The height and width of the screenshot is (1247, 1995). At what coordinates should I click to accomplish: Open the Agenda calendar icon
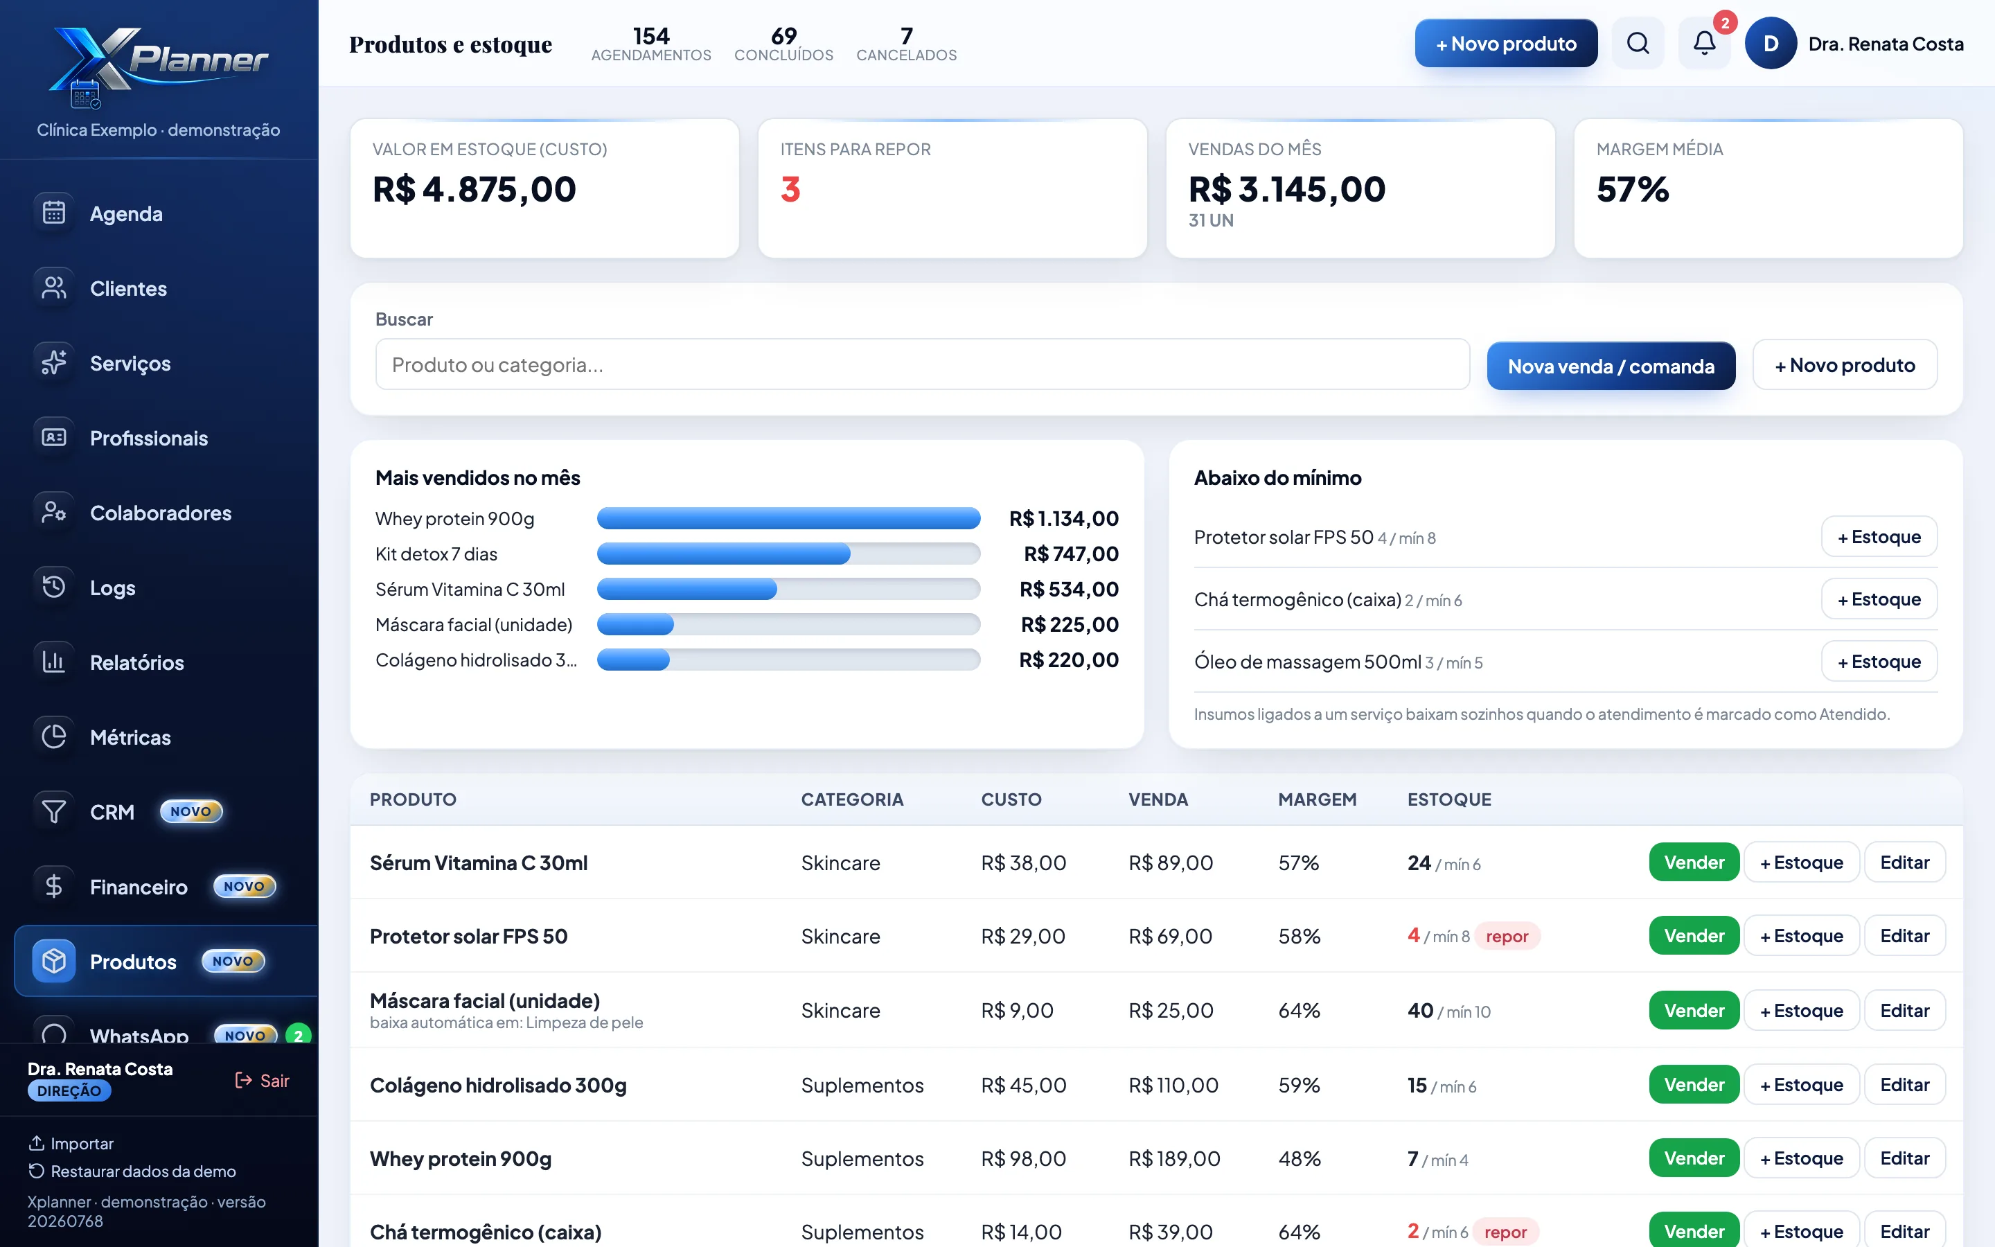[x=53, y=213]
